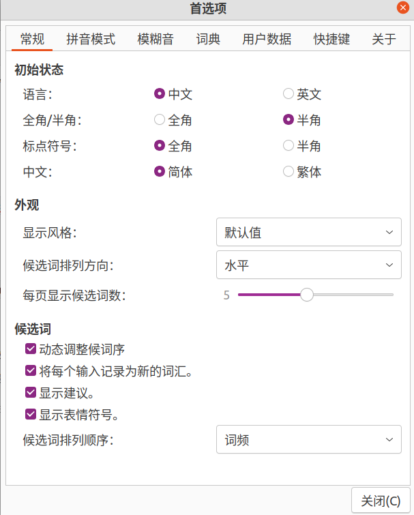Go to the 词典 tab

click(208, 39)
